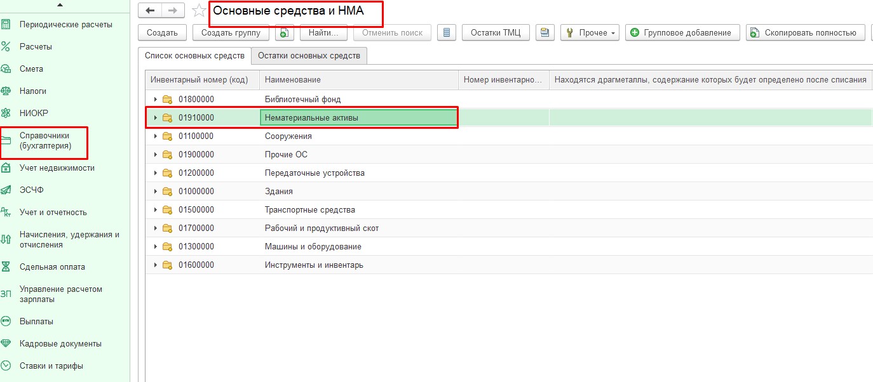Sort by the Наименование column header
This screenshot has height=382, width=873.
point(359,79)
